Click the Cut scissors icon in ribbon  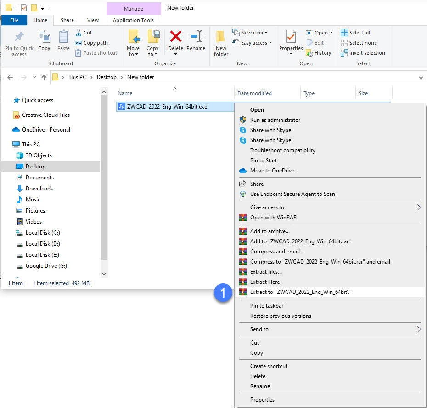[79, 33]
